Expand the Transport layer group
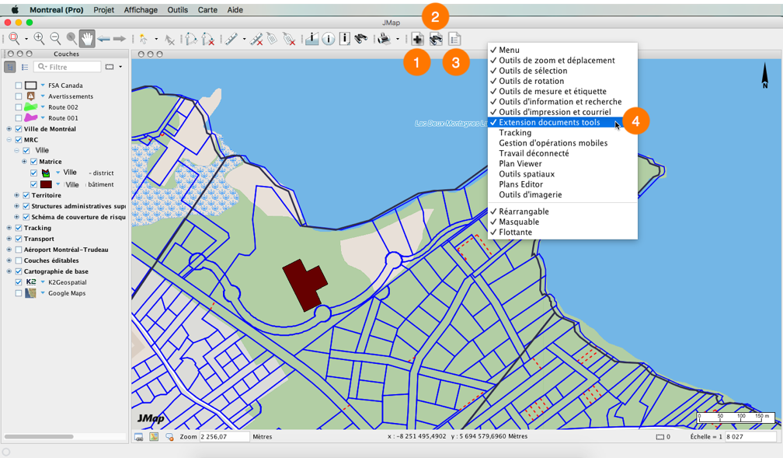 tap(9, 239)
